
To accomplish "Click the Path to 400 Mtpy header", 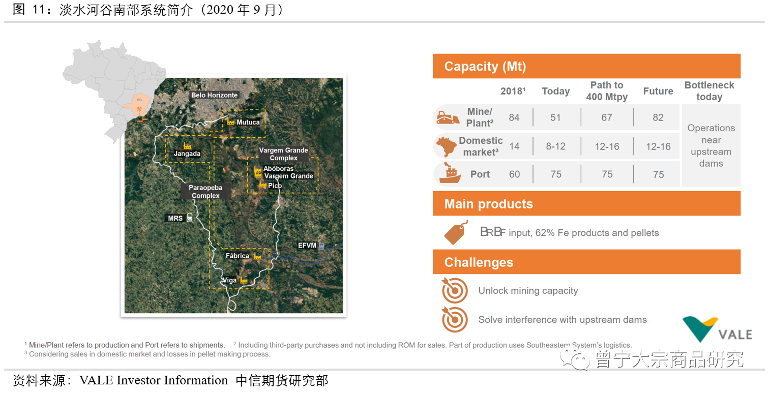I will (607, 91).
